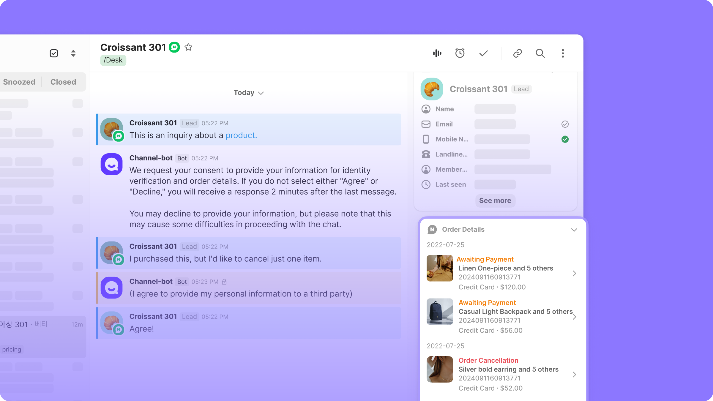Click the Email verification check circle
The image size is (713, 401).
pos(565,124)
